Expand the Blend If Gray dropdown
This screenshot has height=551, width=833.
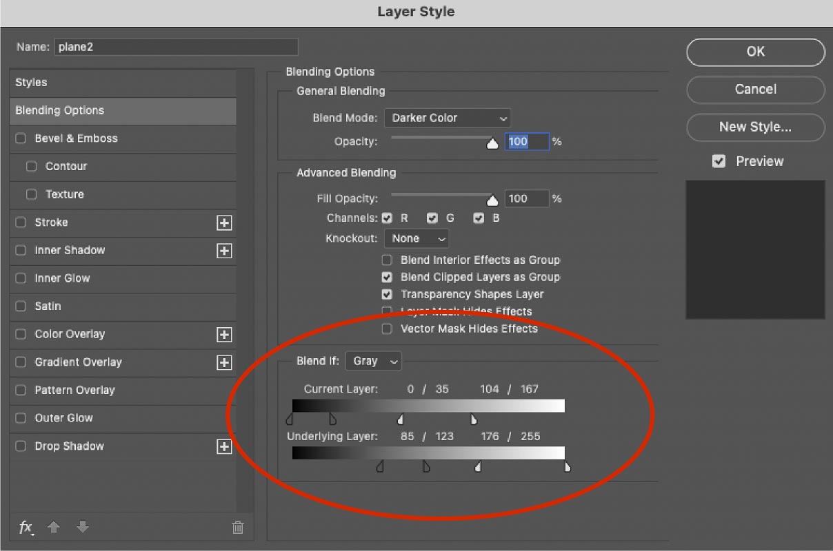(x=373, y=361)
